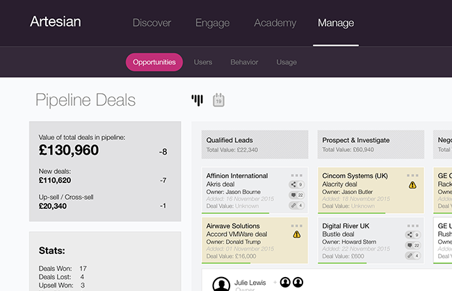Click warning icon on Cincom Systems card
This screenshot has width=452, height=291.
412,185
